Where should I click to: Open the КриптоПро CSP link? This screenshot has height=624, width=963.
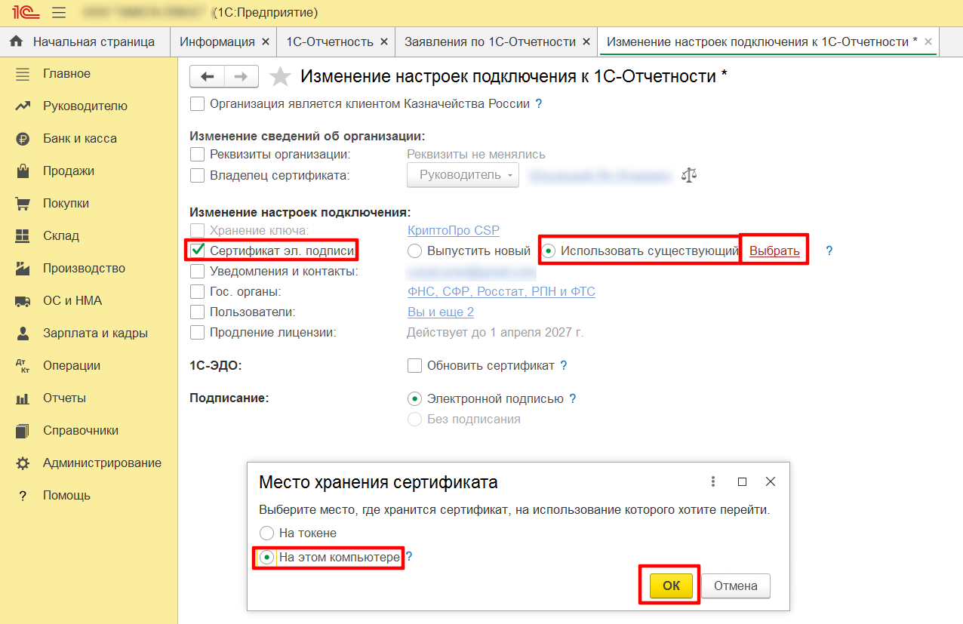tap(453, 230)
